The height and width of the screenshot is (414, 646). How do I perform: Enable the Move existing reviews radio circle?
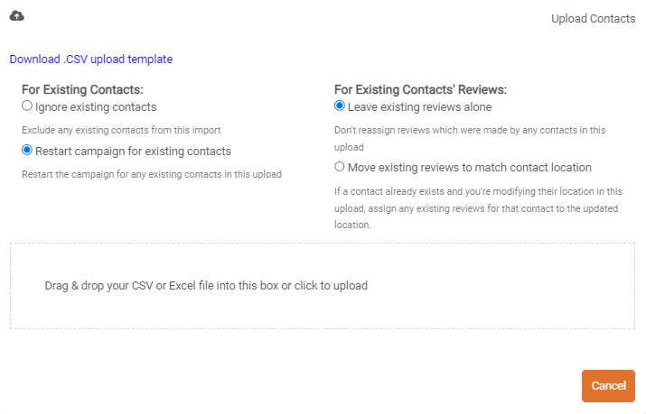(340, 167)
